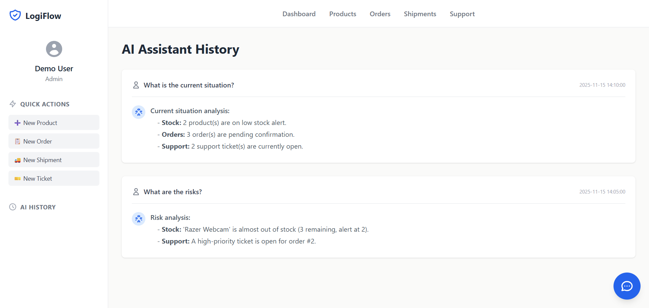Click the LogiFlow shield logo icon
The height and width of the screenshot is (308, 649).
(15, 15)
